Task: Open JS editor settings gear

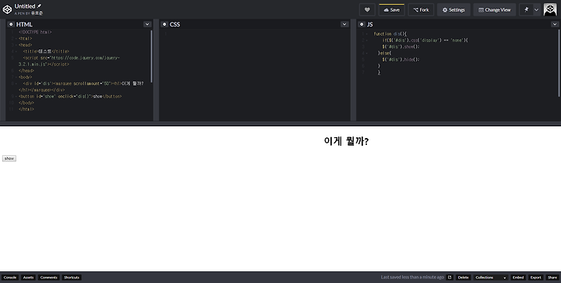Action: pos(362,24)
